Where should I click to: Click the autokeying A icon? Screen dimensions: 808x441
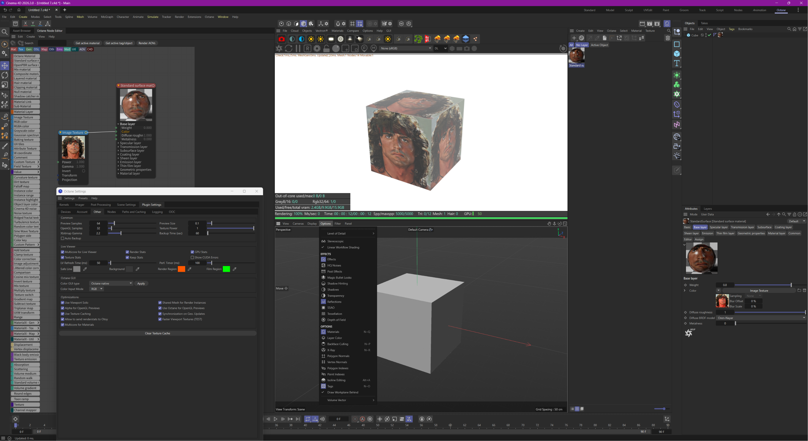tap(362, 419)
